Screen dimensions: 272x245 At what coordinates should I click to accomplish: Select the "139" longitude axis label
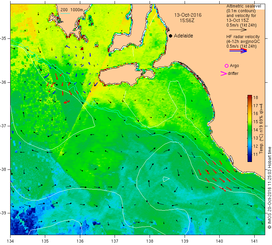(x=185, y=241)
